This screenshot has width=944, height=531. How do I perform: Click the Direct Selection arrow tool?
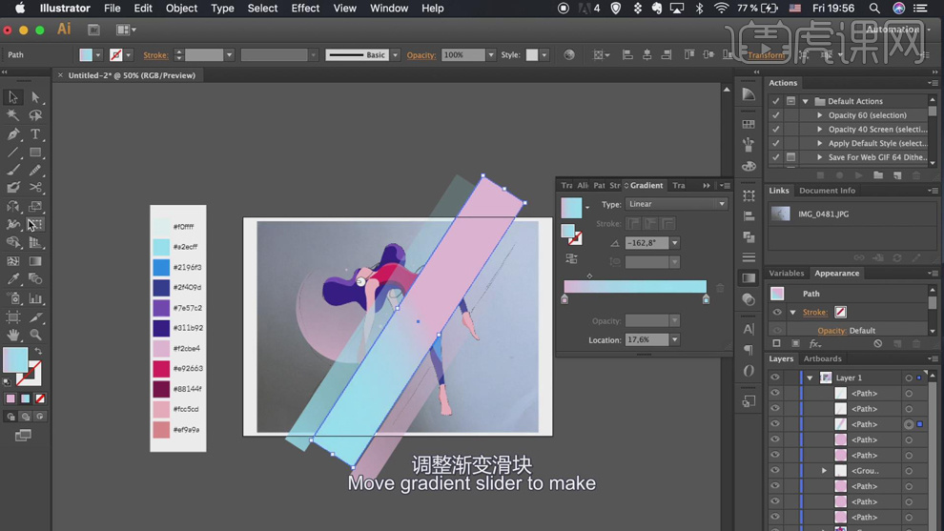click(x=35, y=97)
